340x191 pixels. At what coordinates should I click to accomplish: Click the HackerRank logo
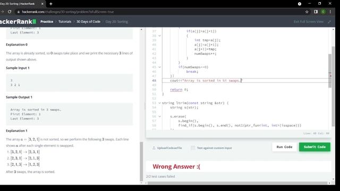coord(18,22)
